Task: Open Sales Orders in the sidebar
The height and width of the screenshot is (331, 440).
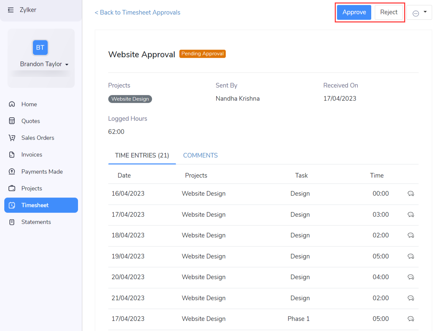Action: (x=38, y=138)
